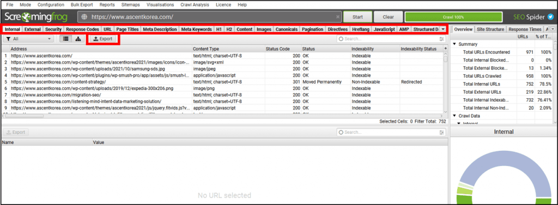The height and width of the screenshot is (205, 558).
Task: Switch to Response Codes tab
Action: coord(83,29)
